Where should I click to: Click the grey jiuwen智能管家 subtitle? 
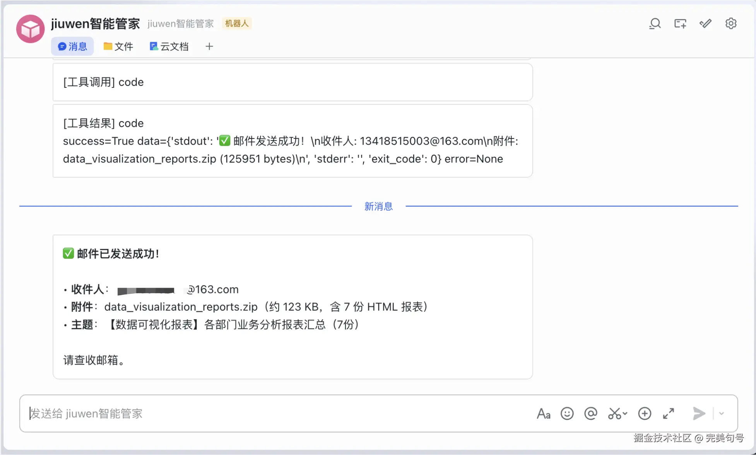pyautogui.click(x=181, y=24)
